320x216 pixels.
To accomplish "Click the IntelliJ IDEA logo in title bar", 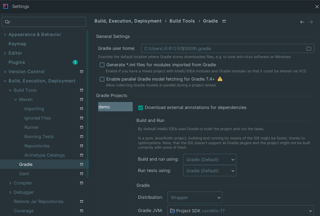I will tap(5, 6).
